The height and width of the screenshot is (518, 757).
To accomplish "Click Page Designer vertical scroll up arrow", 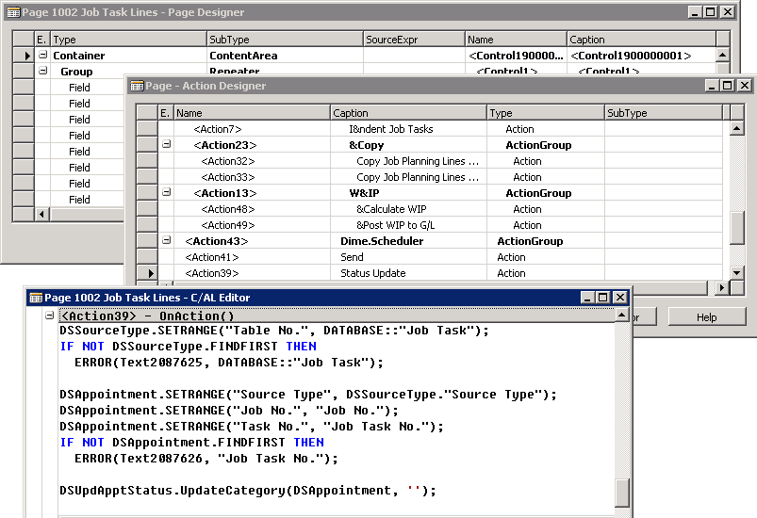I will pyautogui.click(x=722, y=55).
